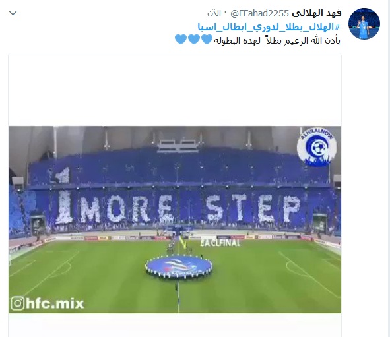Click the first blue heart emoji
The image size is (390, 337).
click(x=207, y=40)
